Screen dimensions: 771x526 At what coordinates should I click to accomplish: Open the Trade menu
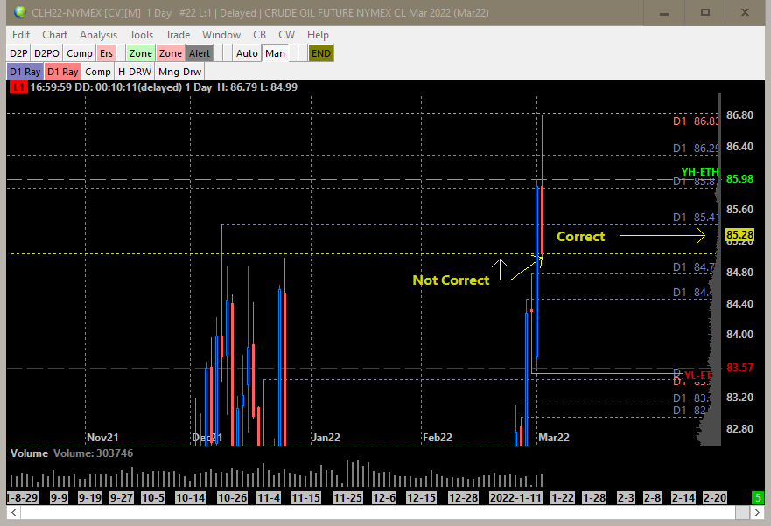(178, 35)
